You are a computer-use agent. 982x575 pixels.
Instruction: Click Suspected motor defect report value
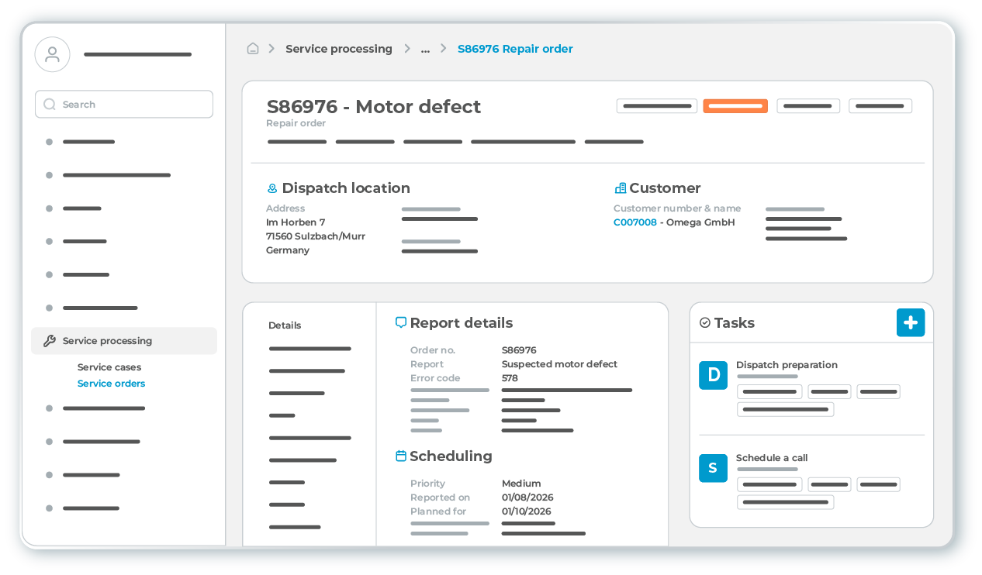(559, 364)
